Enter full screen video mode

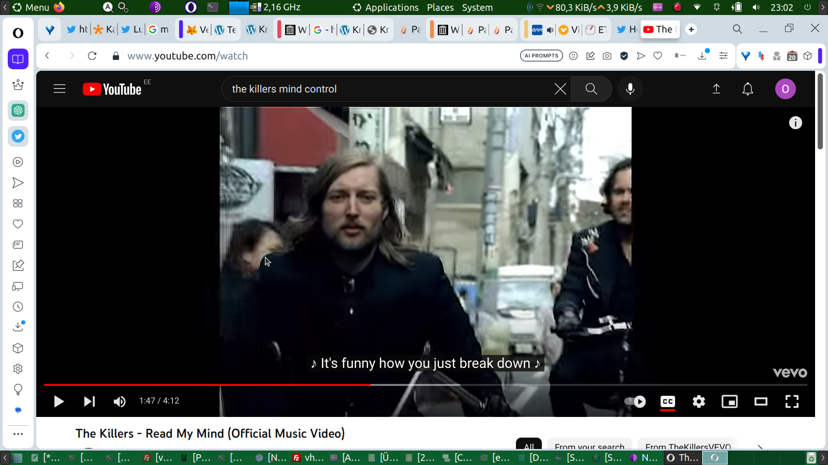pos(792,401)
